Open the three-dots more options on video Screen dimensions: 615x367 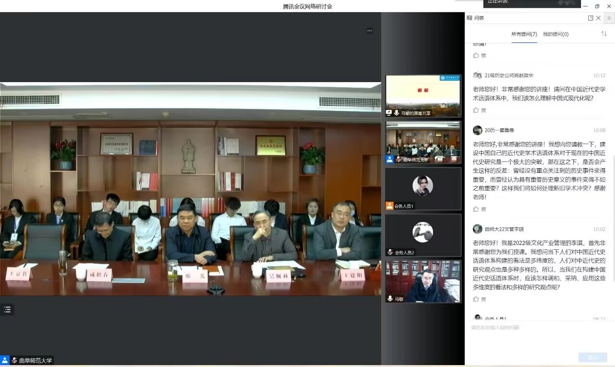pos(369,31)
